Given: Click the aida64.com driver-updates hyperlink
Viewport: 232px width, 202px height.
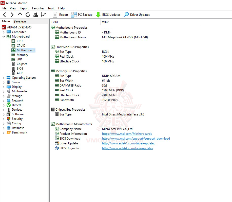Looking at the screenshot, I should point(128,143).
